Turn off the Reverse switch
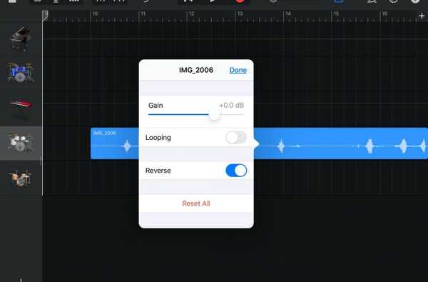 click(x=236, y=171)
